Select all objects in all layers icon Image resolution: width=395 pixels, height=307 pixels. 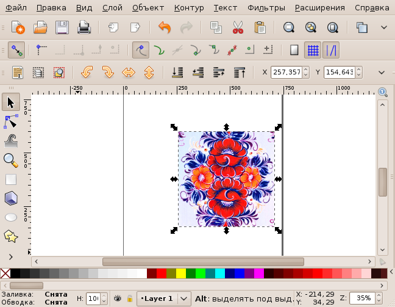pos(38,73)
